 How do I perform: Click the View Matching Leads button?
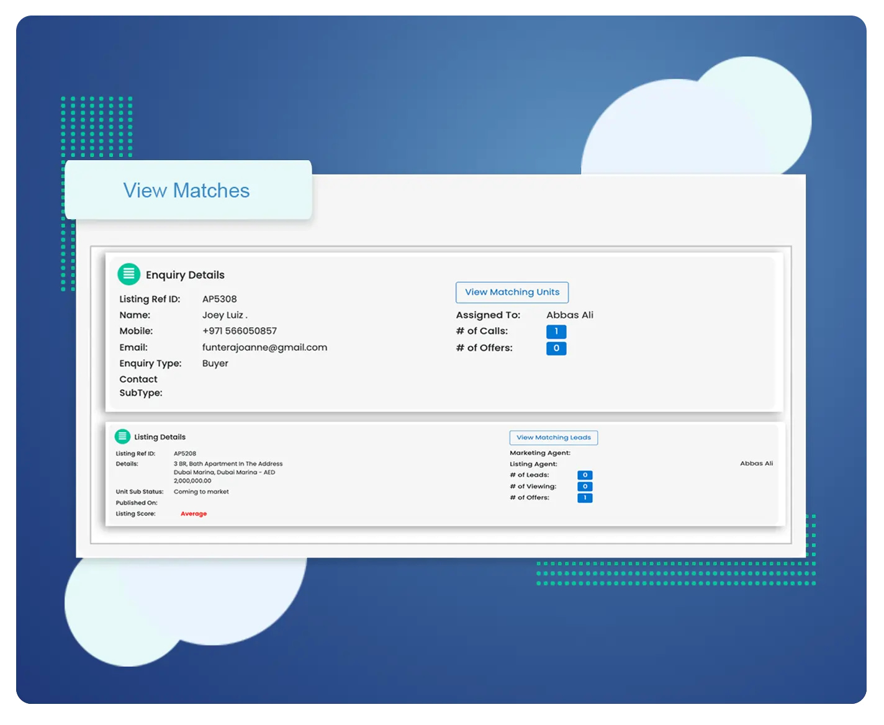(553, 438)
